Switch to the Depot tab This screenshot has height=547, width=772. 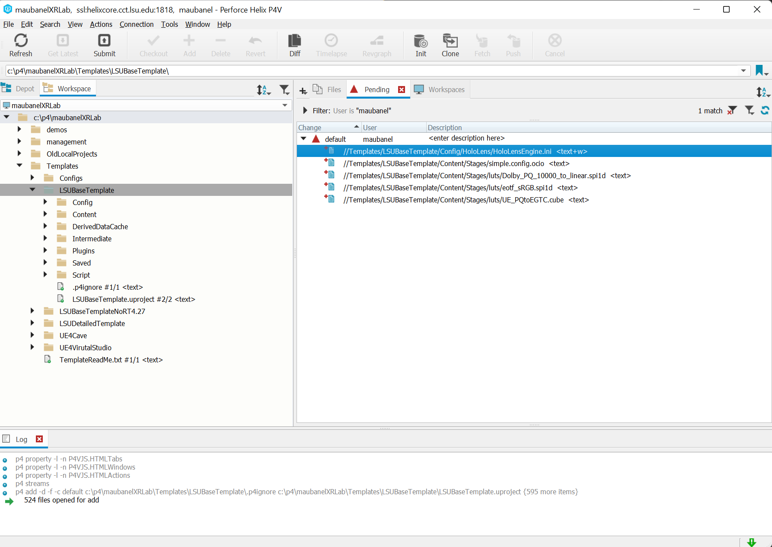click(19, 89)
